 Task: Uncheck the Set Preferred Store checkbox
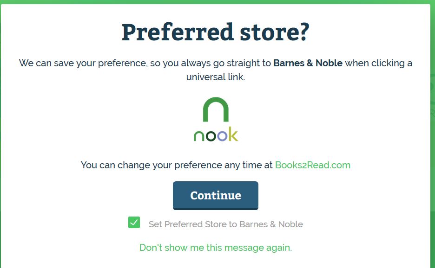(134, 223)
